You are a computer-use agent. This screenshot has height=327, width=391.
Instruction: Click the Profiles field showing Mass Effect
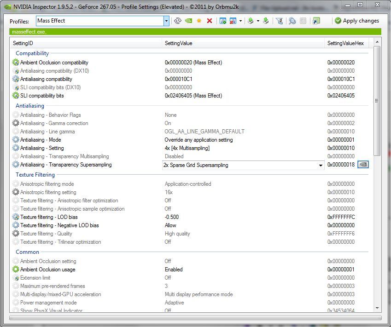tap(100, 21)
